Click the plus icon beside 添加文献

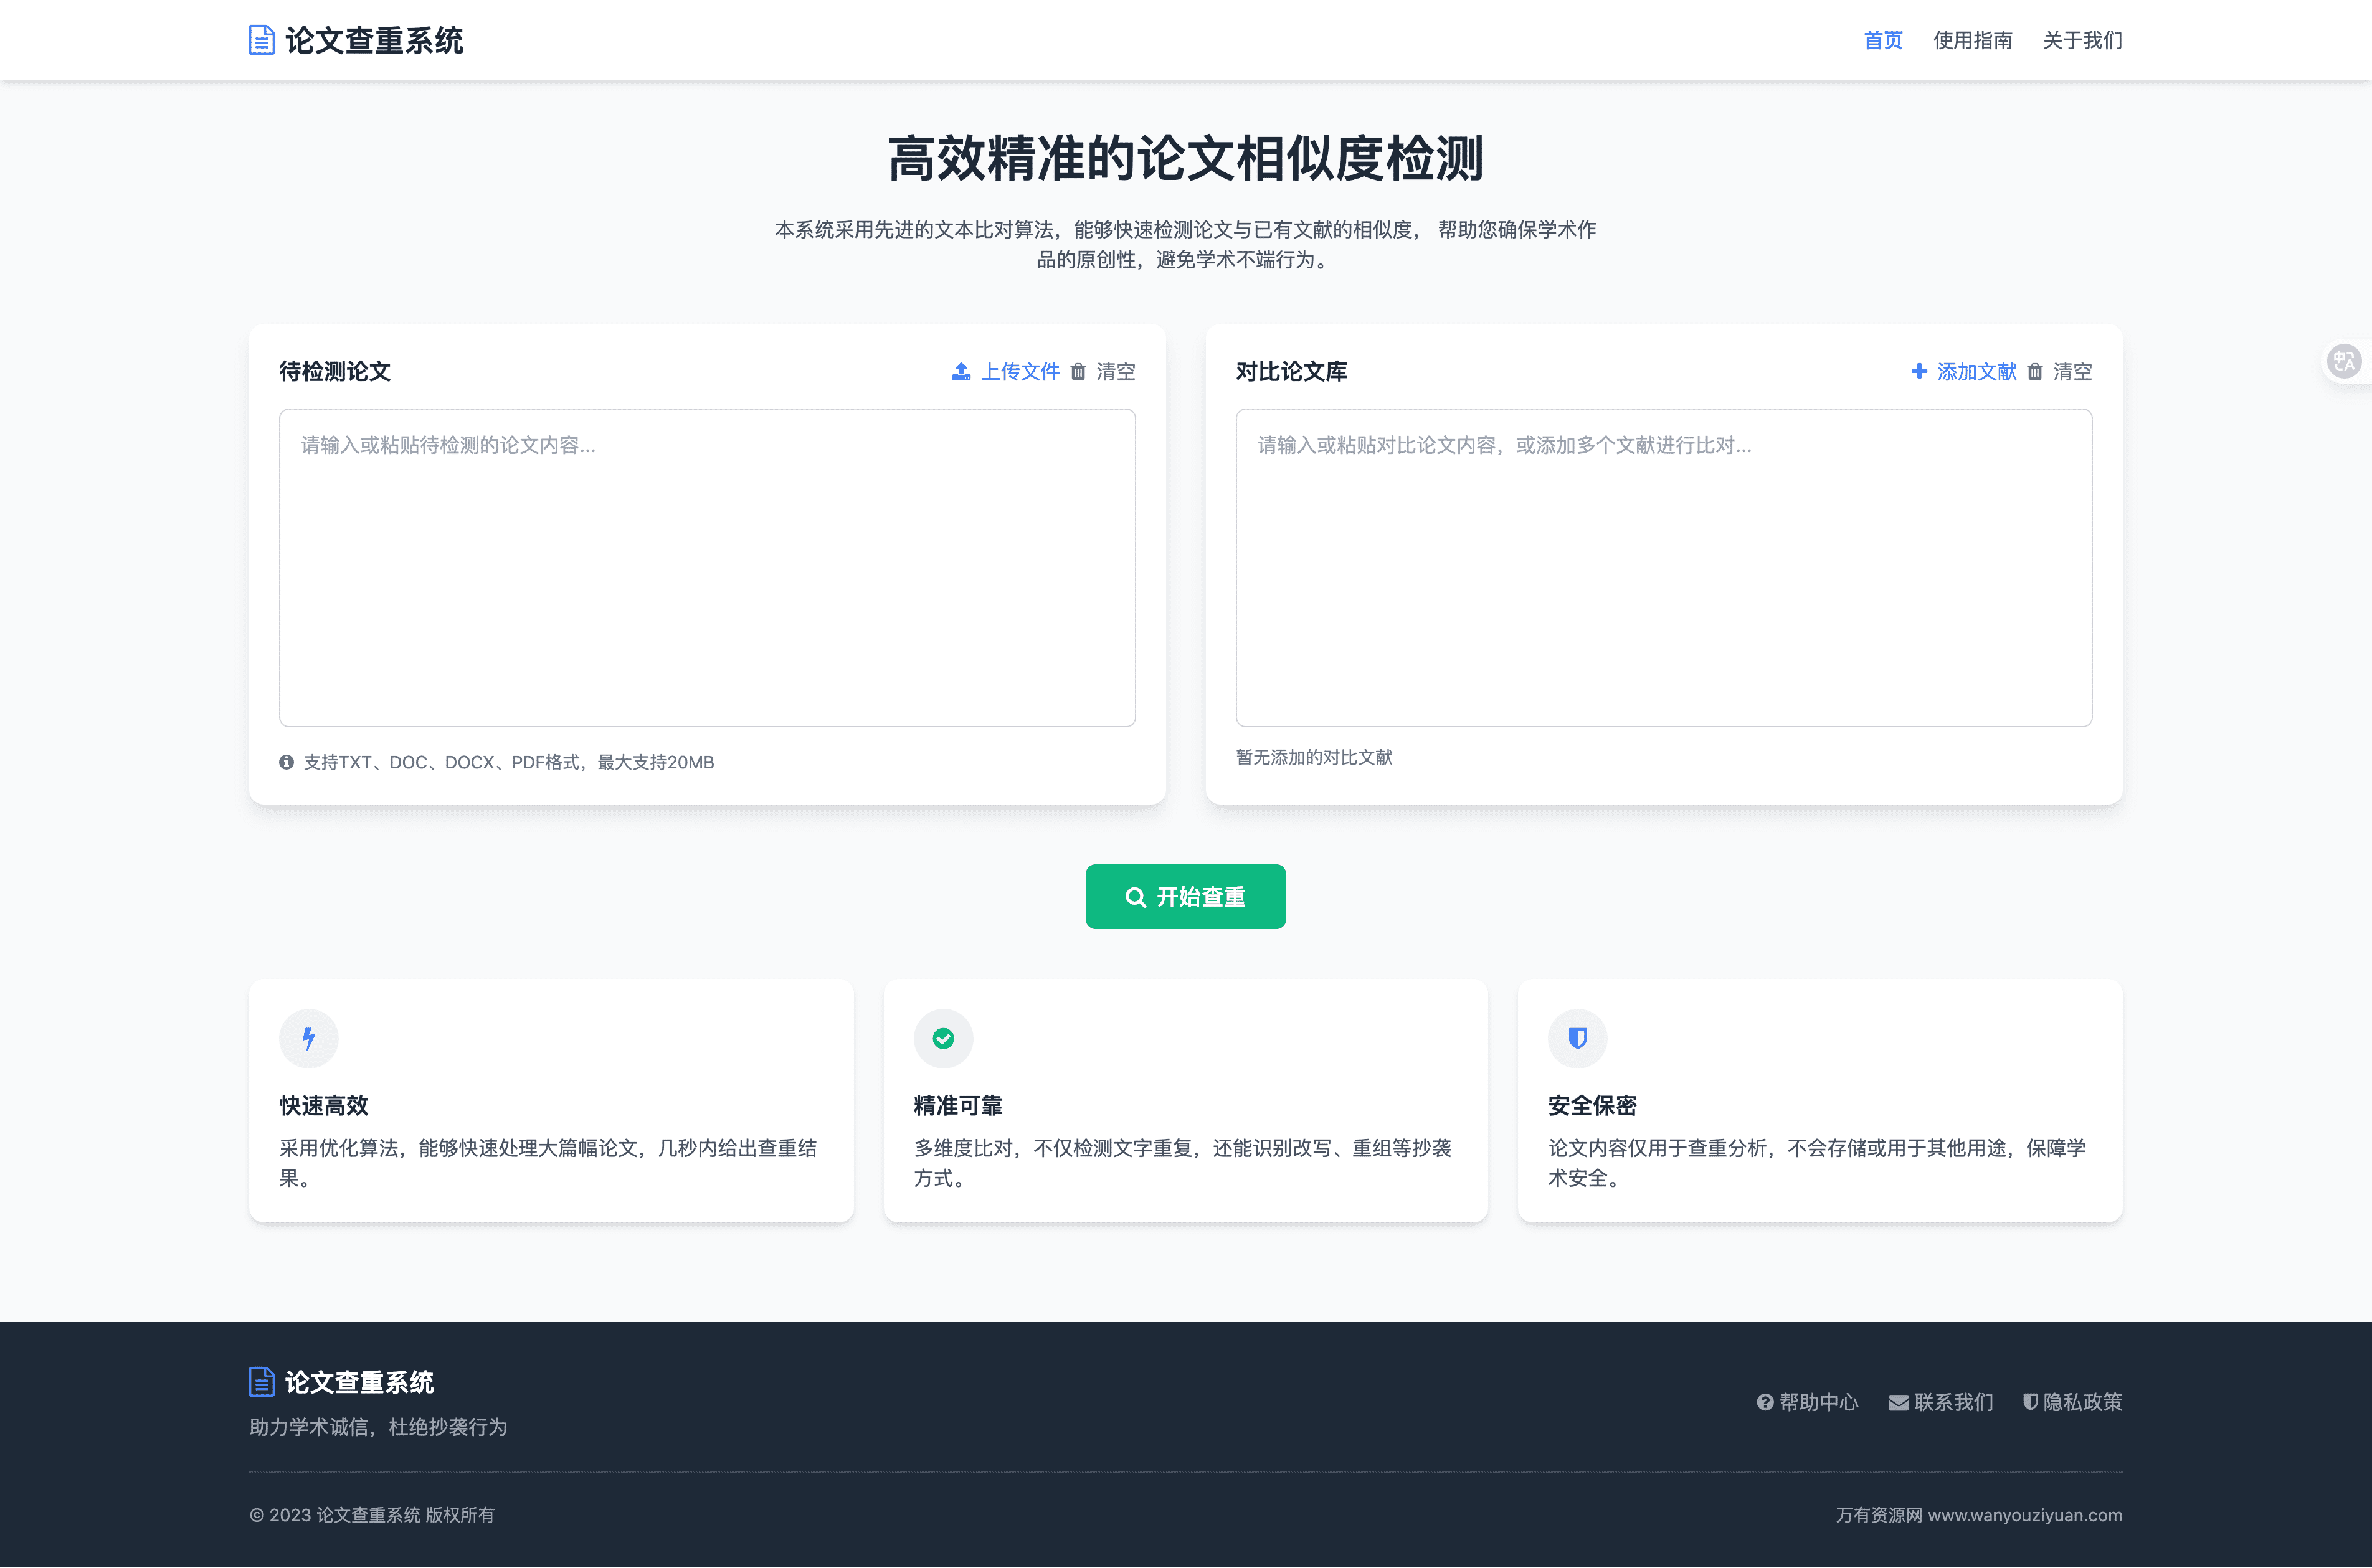[1919, 371]
